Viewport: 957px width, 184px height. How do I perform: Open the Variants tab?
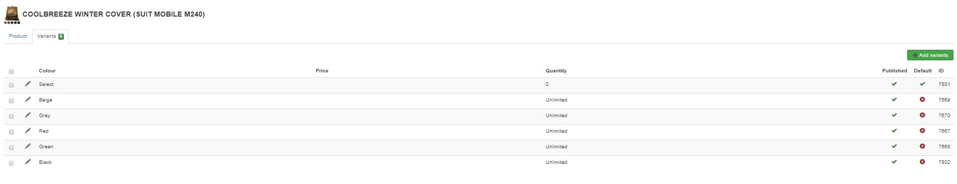[x=50, y=36]
